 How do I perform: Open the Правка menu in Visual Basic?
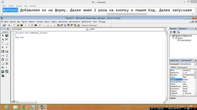click(x=13, y=22)
